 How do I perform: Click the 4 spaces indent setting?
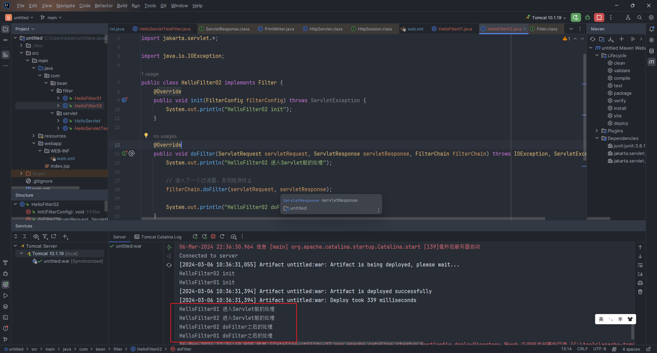point(631,349)
